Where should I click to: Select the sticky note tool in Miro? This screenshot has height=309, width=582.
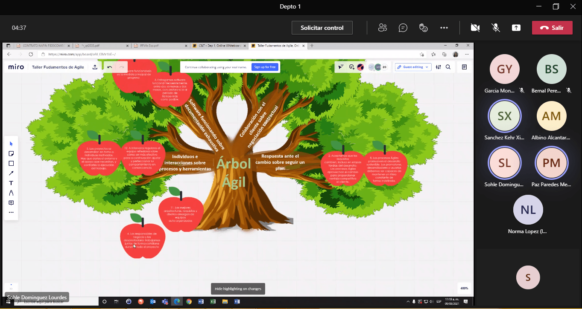(x=11, y=153)
